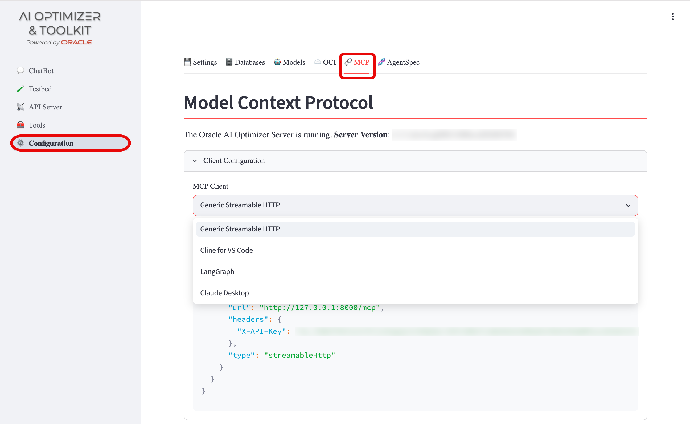This screenshot has height=424, width=690.
Task: Click the red toolbox Tools icon
Action: [x=20, y=125]
